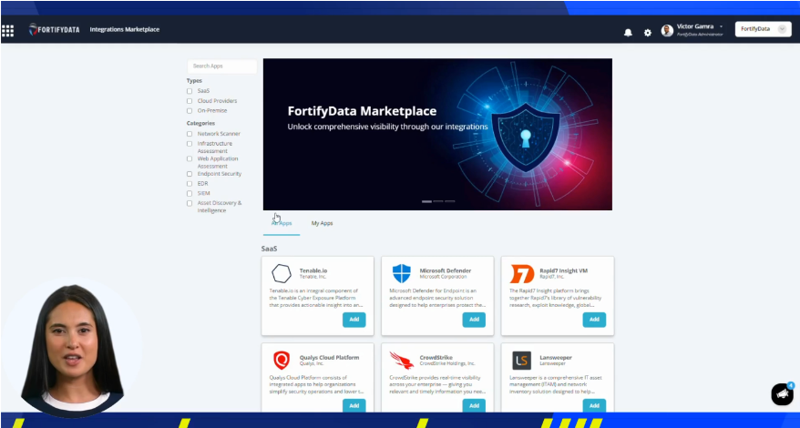Screen dimensions: 800x428
Task: Click the CrowdStrike falcon icon
Action: pos(402,361)
